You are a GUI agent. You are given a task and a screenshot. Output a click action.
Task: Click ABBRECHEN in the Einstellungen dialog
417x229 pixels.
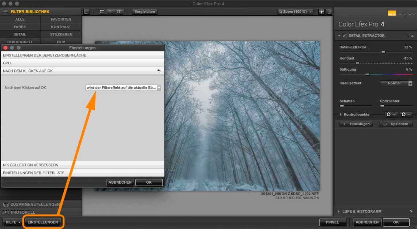click(120, 183)
